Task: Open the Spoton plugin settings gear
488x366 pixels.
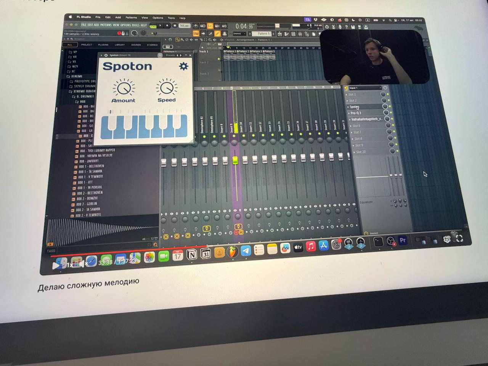Action: pos(183,66)
